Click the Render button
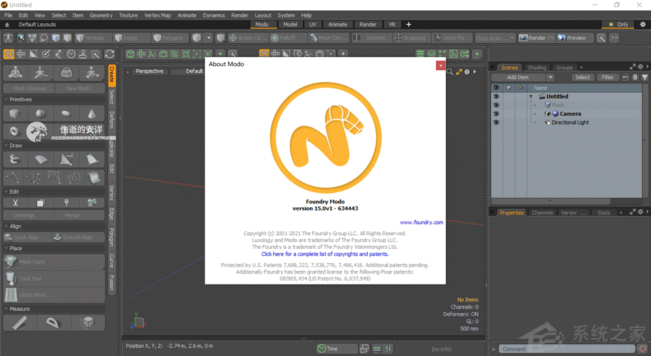 (x=536, y=38)
